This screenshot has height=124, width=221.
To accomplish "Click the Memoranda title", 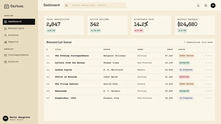I will (61, 91).
